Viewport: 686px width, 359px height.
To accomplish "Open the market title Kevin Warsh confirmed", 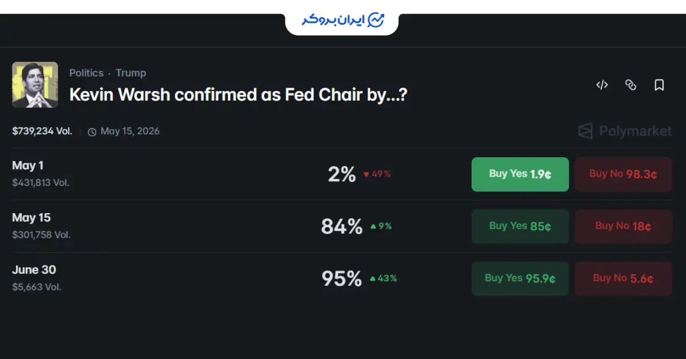I will [238, 95].
